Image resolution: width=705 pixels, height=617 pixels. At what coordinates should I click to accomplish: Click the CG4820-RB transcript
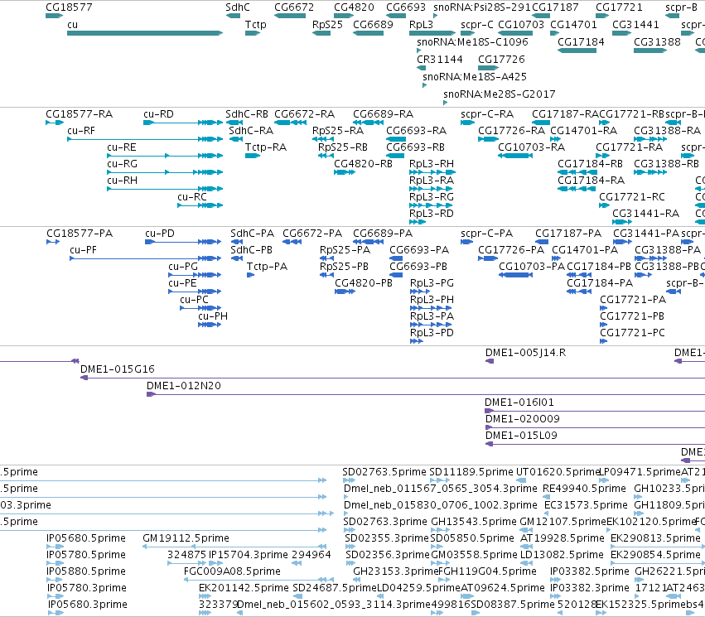345,171
